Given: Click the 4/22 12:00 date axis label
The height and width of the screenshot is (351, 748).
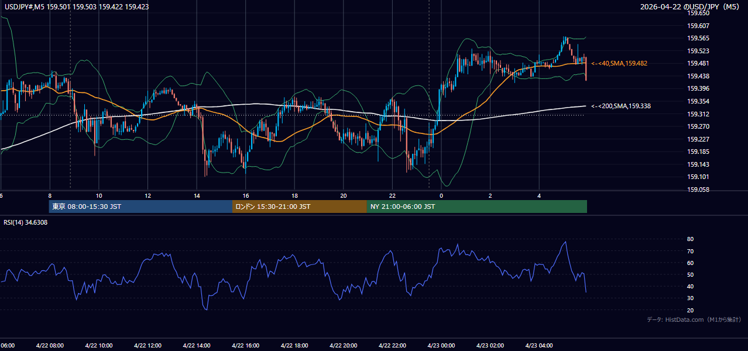Looking at the screenshot, I should click(x=147, y=346).
